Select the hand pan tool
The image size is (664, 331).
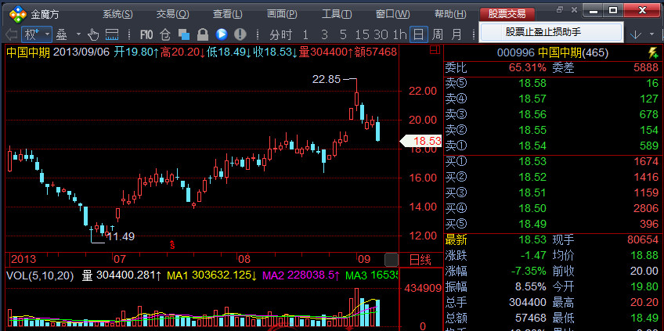92,34
